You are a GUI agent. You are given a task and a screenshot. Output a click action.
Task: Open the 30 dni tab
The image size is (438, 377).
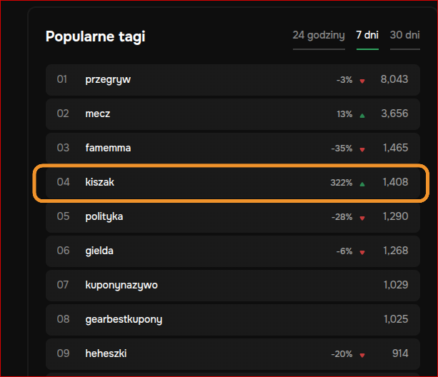tap(404, 36)
